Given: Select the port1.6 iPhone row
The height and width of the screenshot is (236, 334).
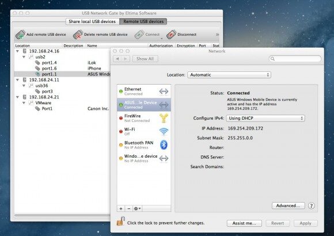Looking at the screenshot, I should click(62, 68).
